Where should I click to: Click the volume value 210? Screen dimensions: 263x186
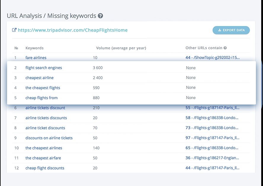click(96, 108)
